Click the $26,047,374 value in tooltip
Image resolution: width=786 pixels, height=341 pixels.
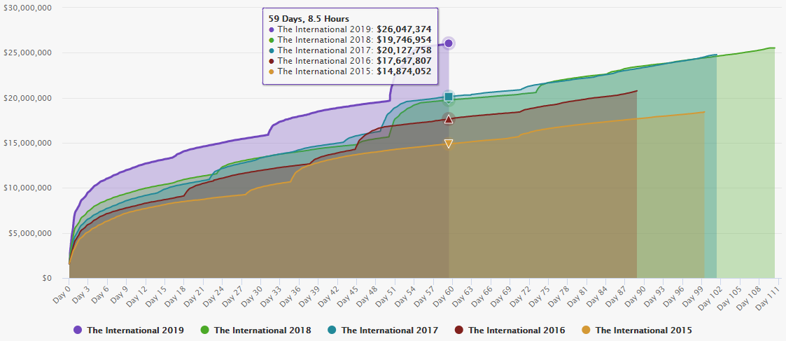pyautogui.click(x=404, y=29)
